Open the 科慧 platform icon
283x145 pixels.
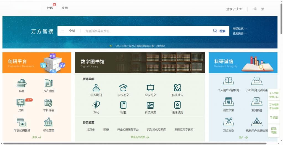coord(22,83)
